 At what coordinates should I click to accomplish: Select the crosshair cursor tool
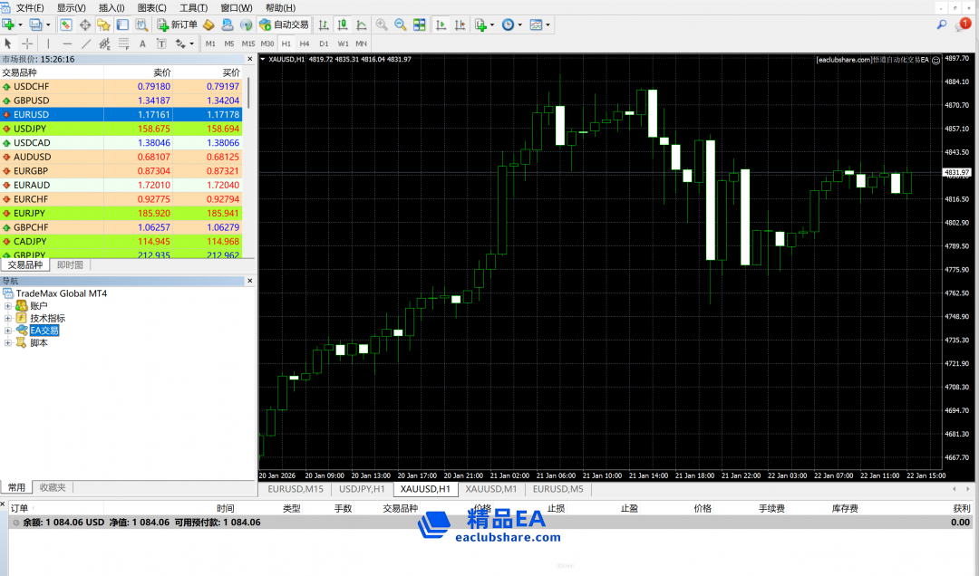pyautogui.click(x=27, y=43)
